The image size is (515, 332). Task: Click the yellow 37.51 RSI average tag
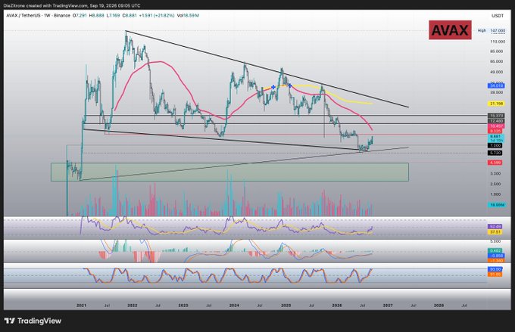pyautogui.click(x=495, y=232)
